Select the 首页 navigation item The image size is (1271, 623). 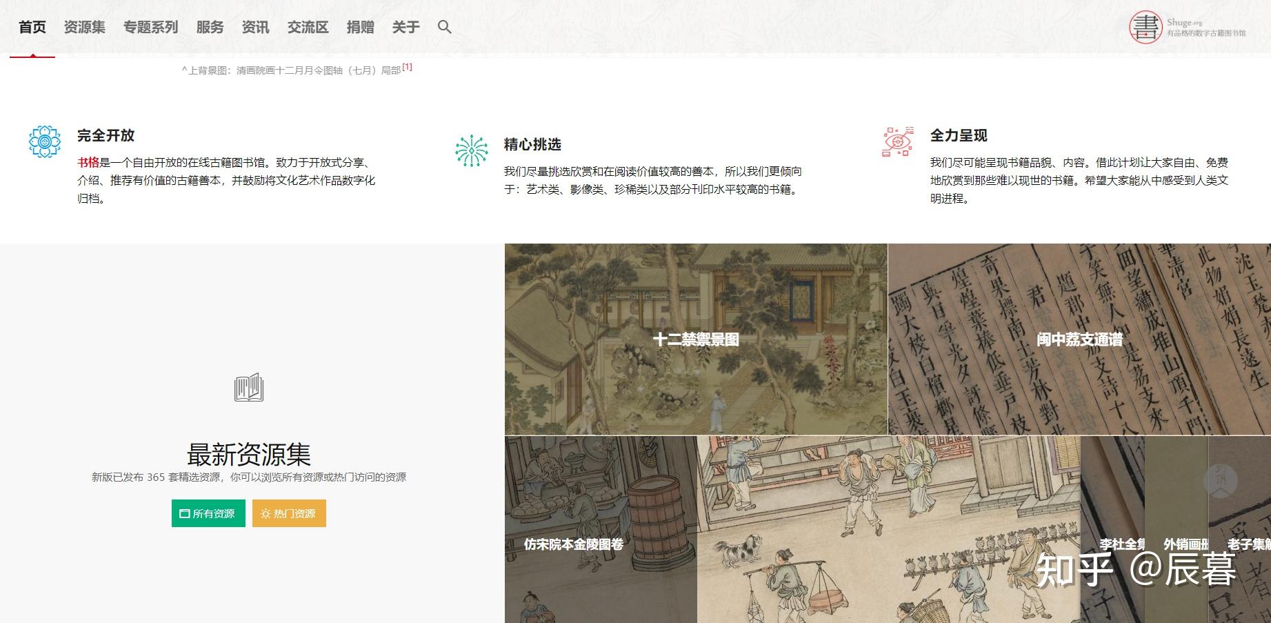[x=33, y=27]
